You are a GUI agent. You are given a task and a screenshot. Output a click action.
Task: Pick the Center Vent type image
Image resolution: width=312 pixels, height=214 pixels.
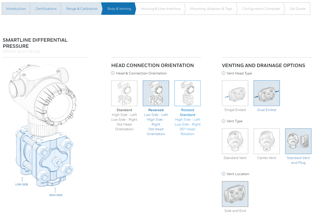(x=267, y=141)
